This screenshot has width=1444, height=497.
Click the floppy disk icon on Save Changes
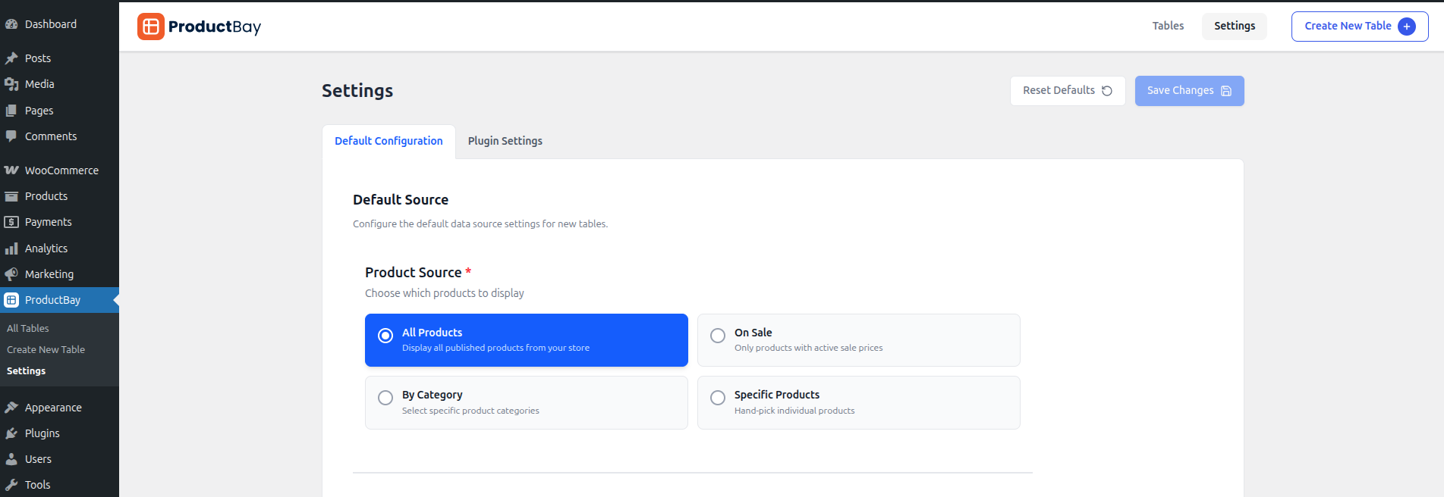(1226, 91)
